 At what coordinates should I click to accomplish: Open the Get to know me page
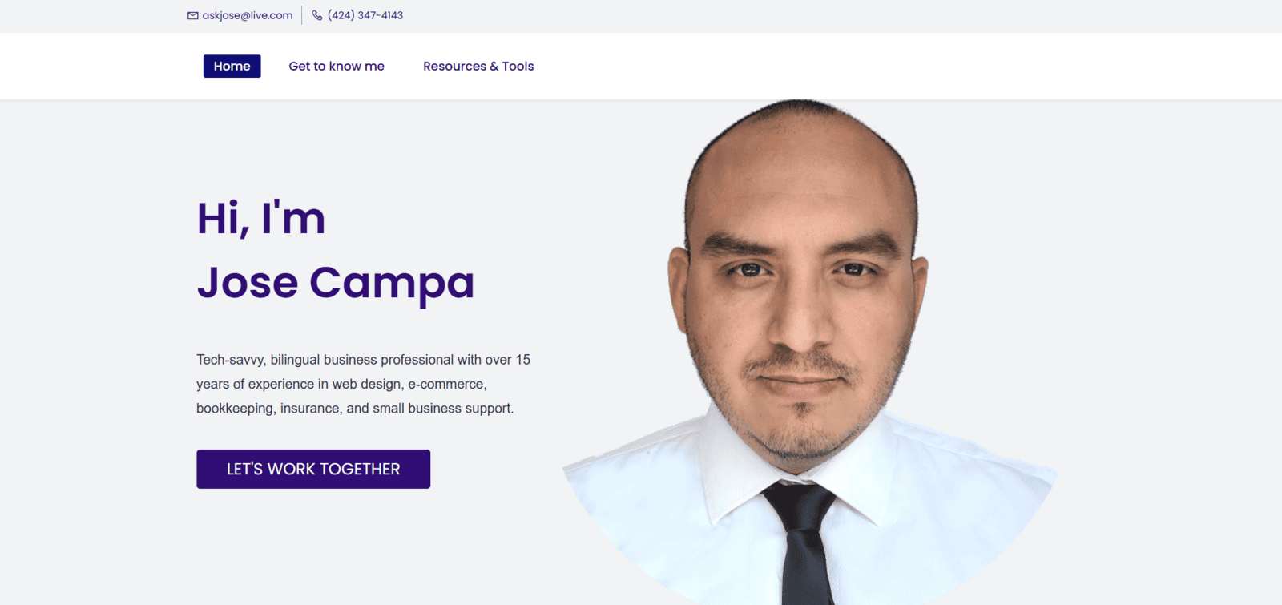pyautogui.click(x=337, y=66)
